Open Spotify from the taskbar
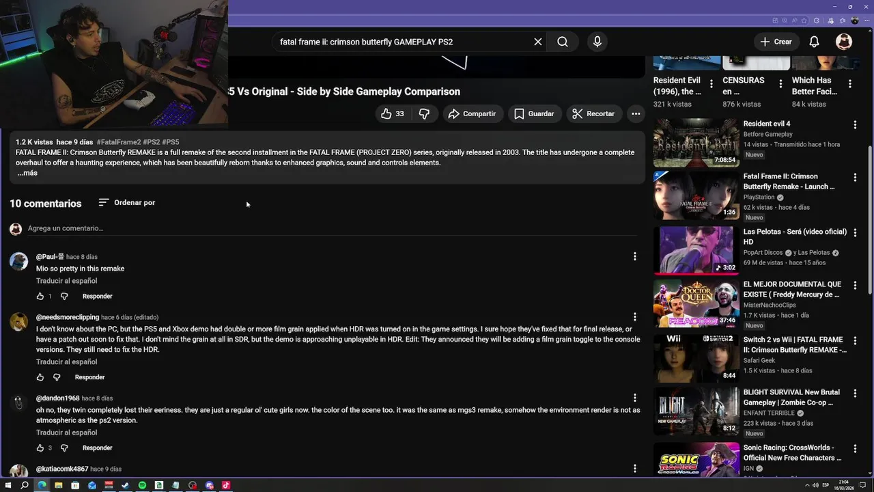The width and height of the screenshot is (874, 492). pyautogui.click(x=142, y=485)
